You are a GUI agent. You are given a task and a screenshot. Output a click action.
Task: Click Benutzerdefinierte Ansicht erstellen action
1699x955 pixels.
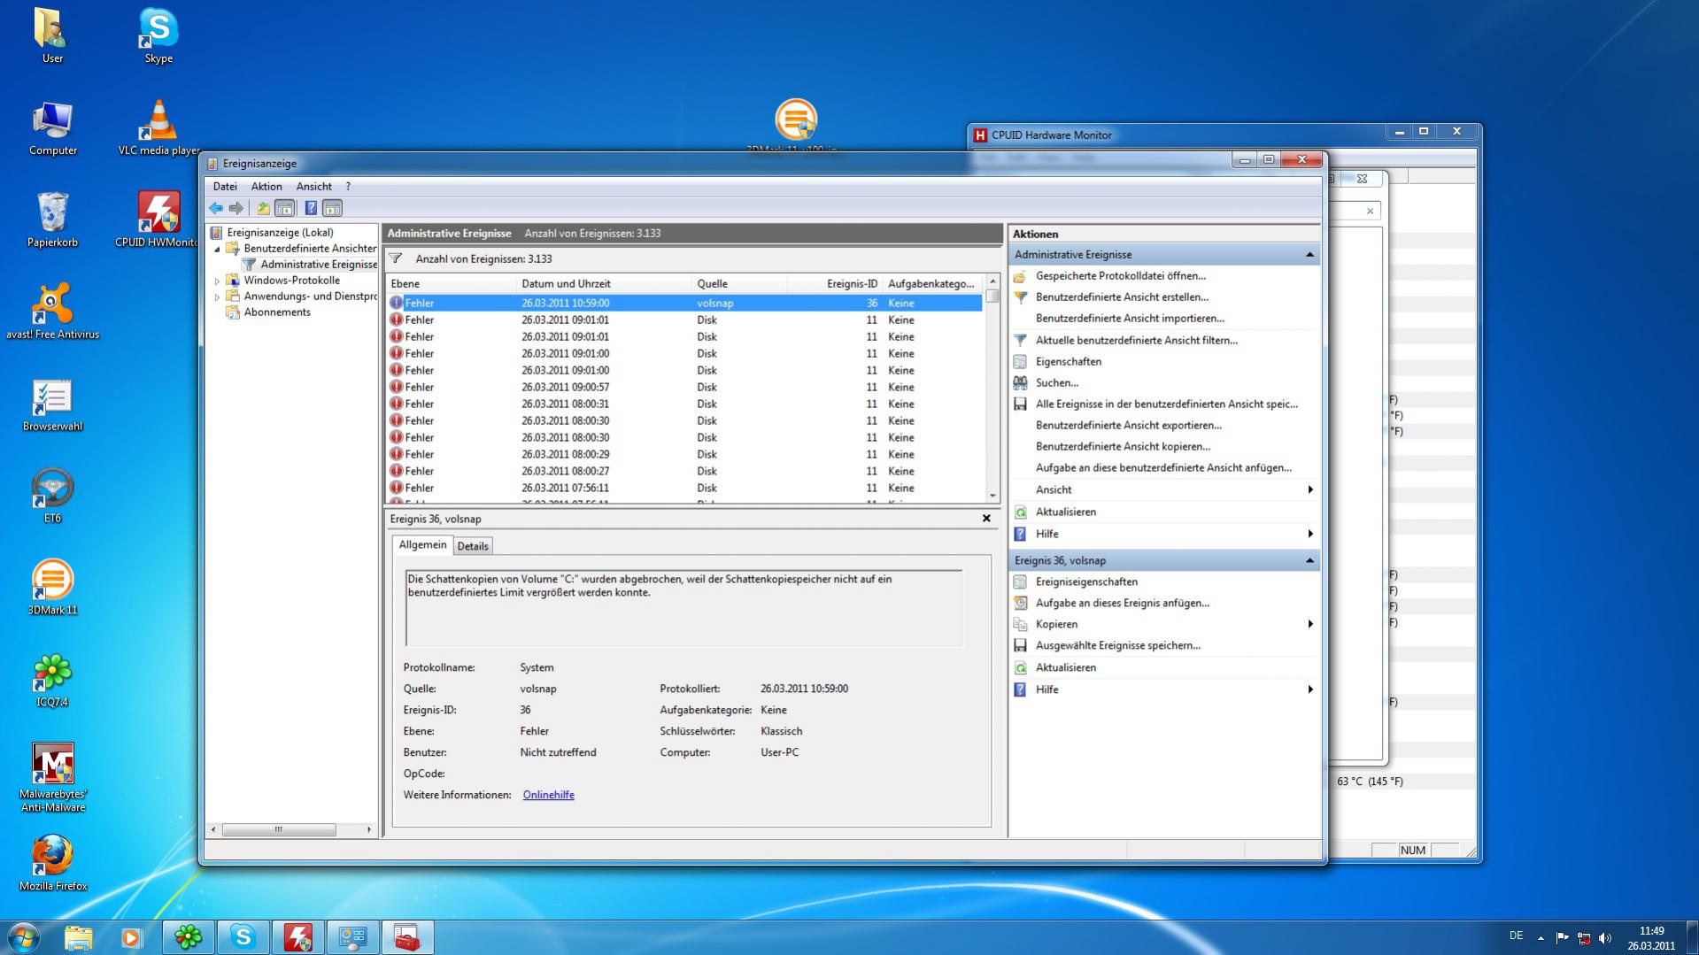click(1122, 297)
